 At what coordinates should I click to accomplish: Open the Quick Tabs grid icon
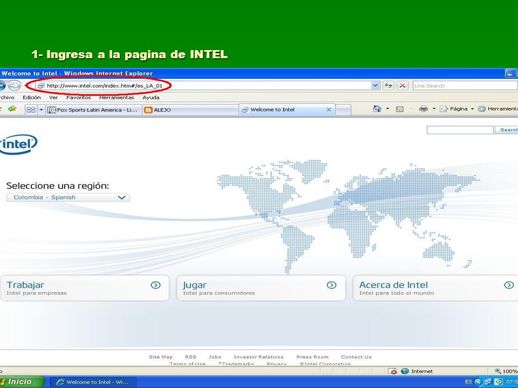pos(31,109)
